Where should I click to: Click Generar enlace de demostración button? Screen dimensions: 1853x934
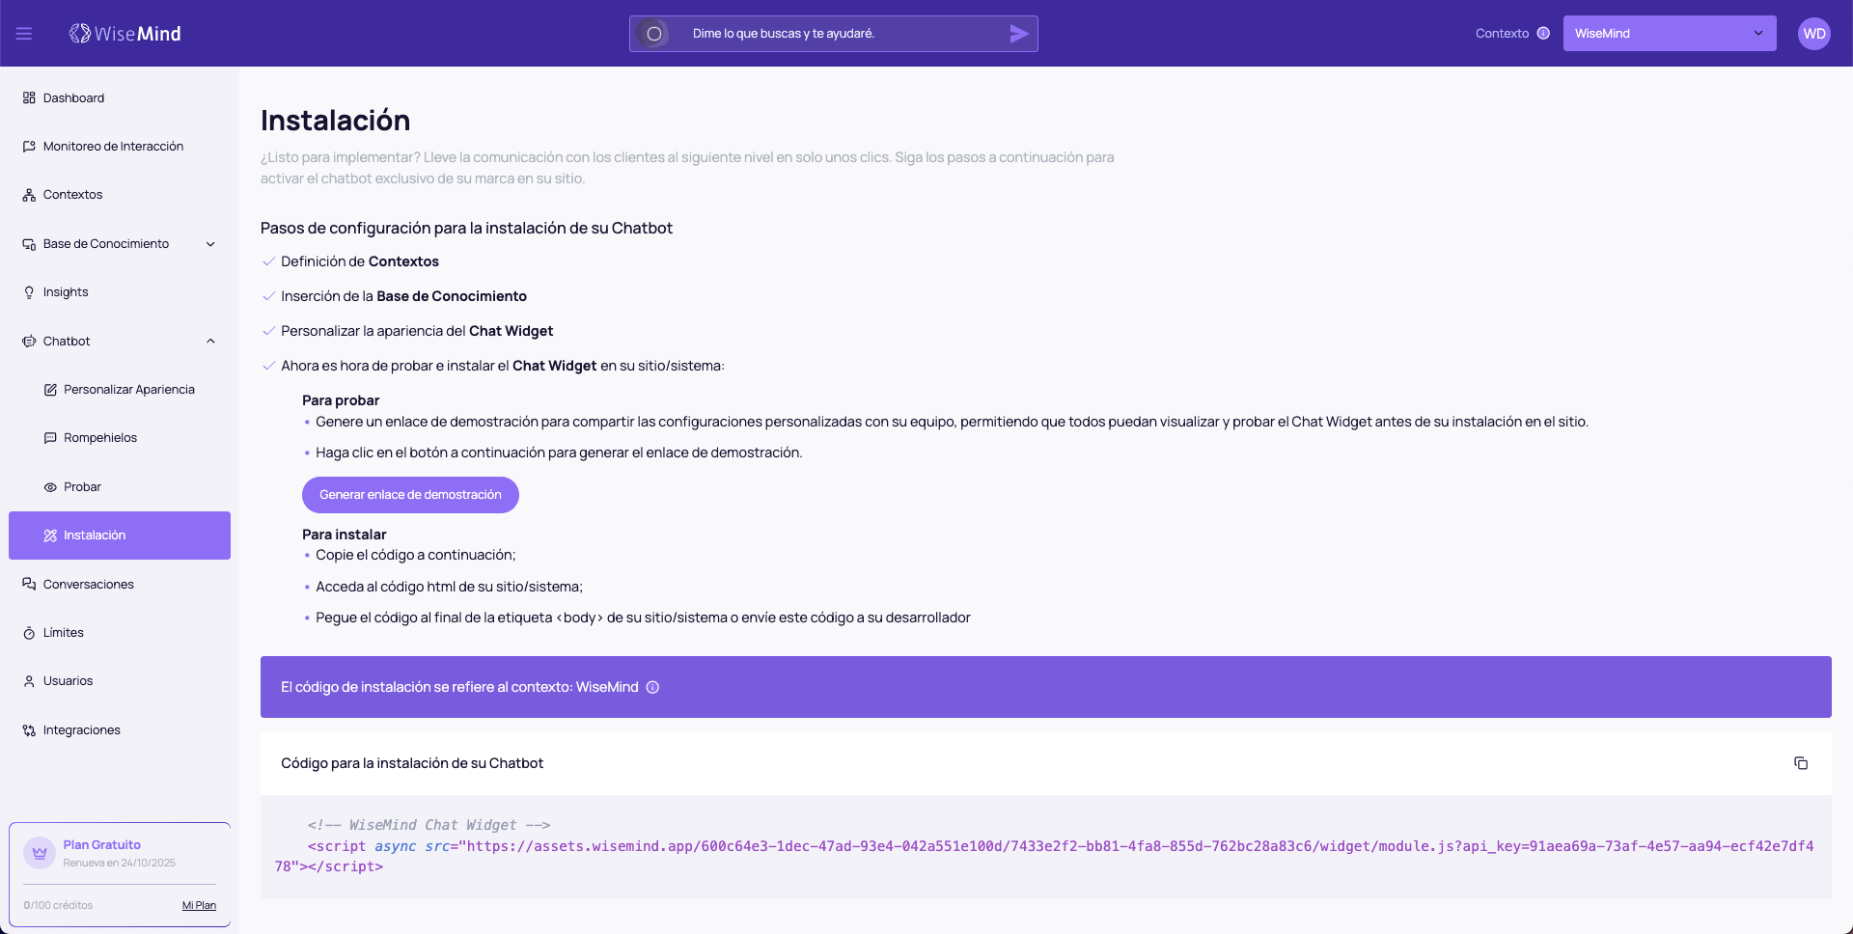[410, 495]
